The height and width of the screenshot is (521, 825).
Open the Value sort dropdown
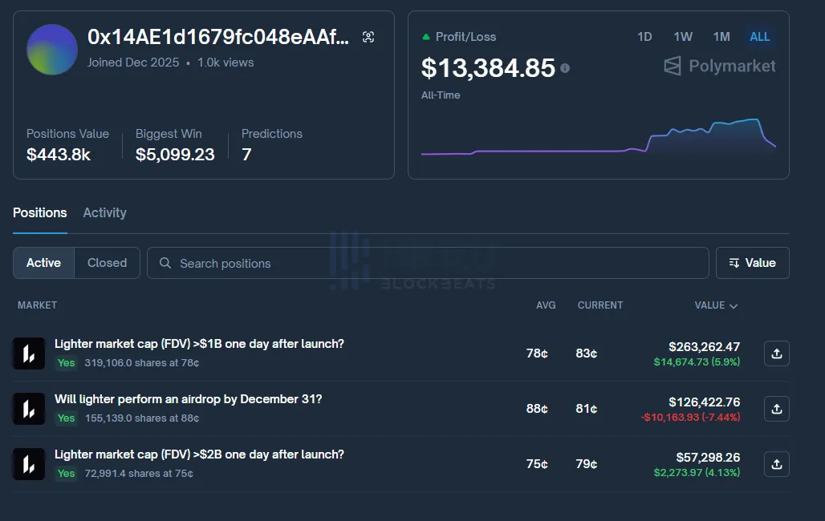(752, 263)
